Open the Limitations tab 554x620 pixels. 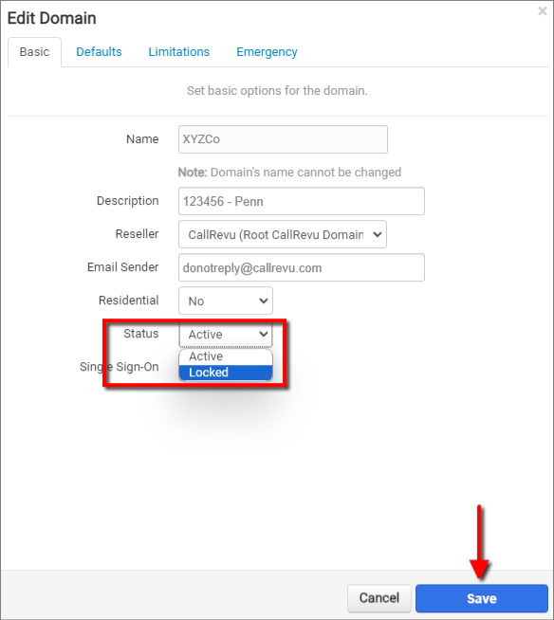click(x=179, y=52)
